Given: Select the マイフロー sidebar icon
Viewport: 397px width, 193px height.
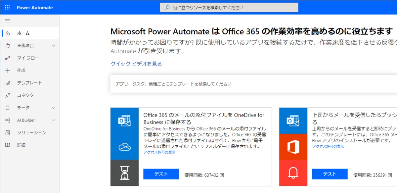Looking at the screenshot, I should pos(8,58).
